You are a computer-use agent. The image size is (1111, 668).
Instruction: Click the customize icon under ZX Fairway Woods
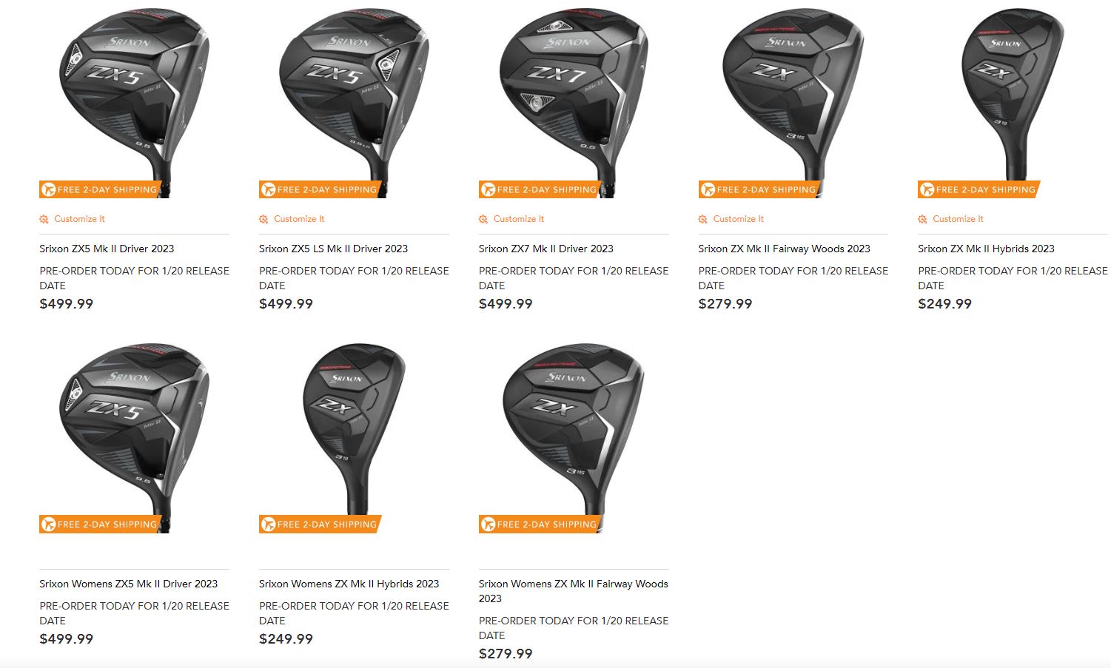click(x=703, y=219)
